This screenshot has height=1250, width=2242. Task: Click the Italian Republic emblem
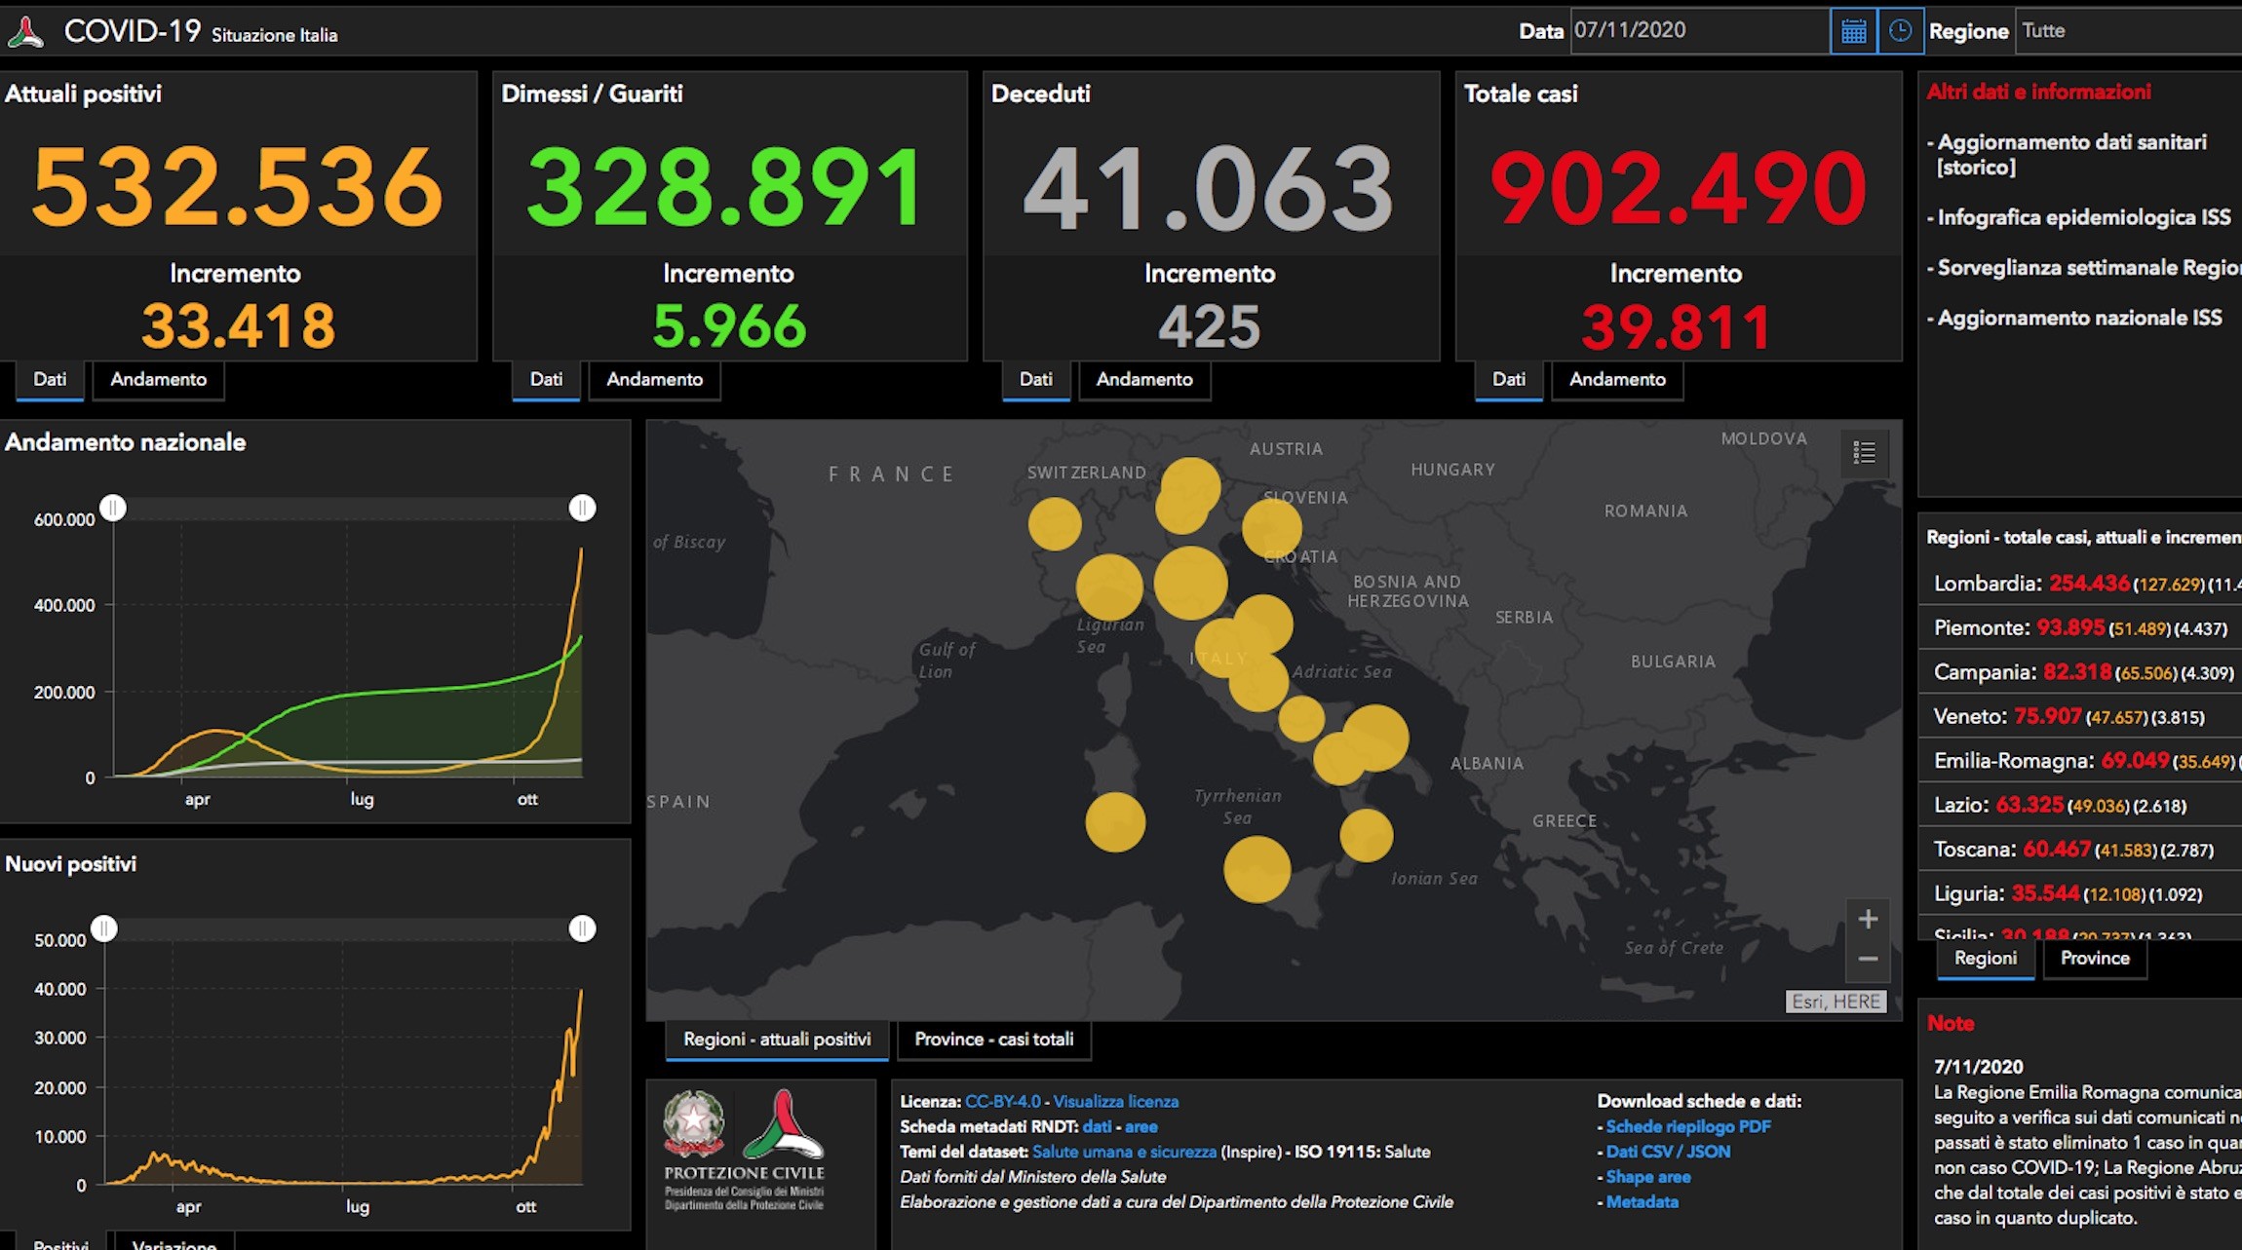pos(693,1124)
